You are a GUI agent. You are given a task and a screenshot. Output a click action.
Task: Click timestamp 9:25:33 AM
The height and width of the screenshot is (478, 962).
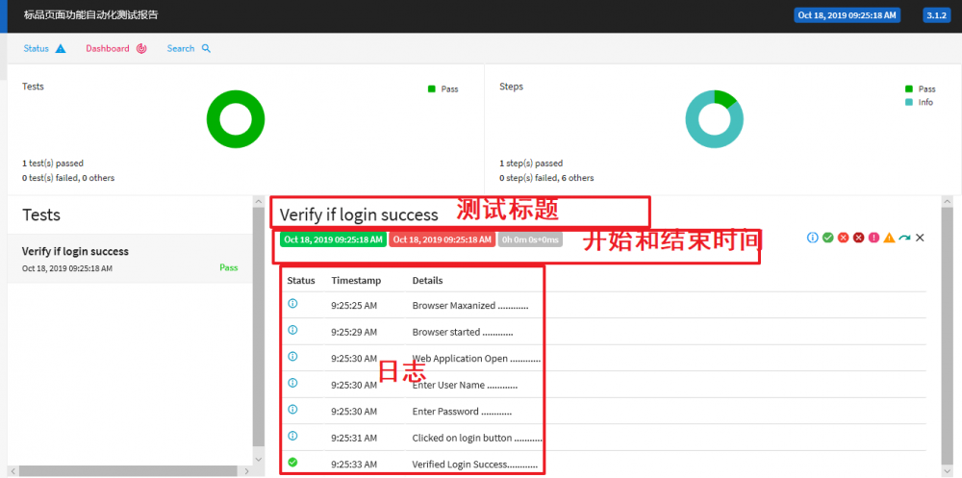point(354,465)
